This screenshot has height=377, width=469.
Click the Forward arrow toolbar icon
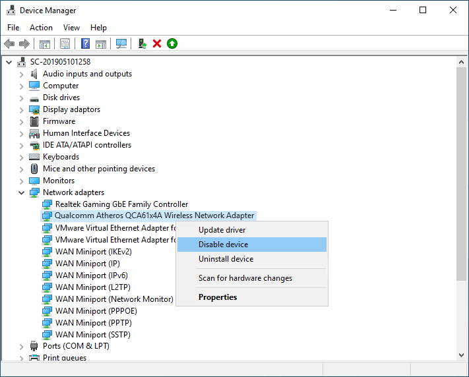[x=24, y=44]
